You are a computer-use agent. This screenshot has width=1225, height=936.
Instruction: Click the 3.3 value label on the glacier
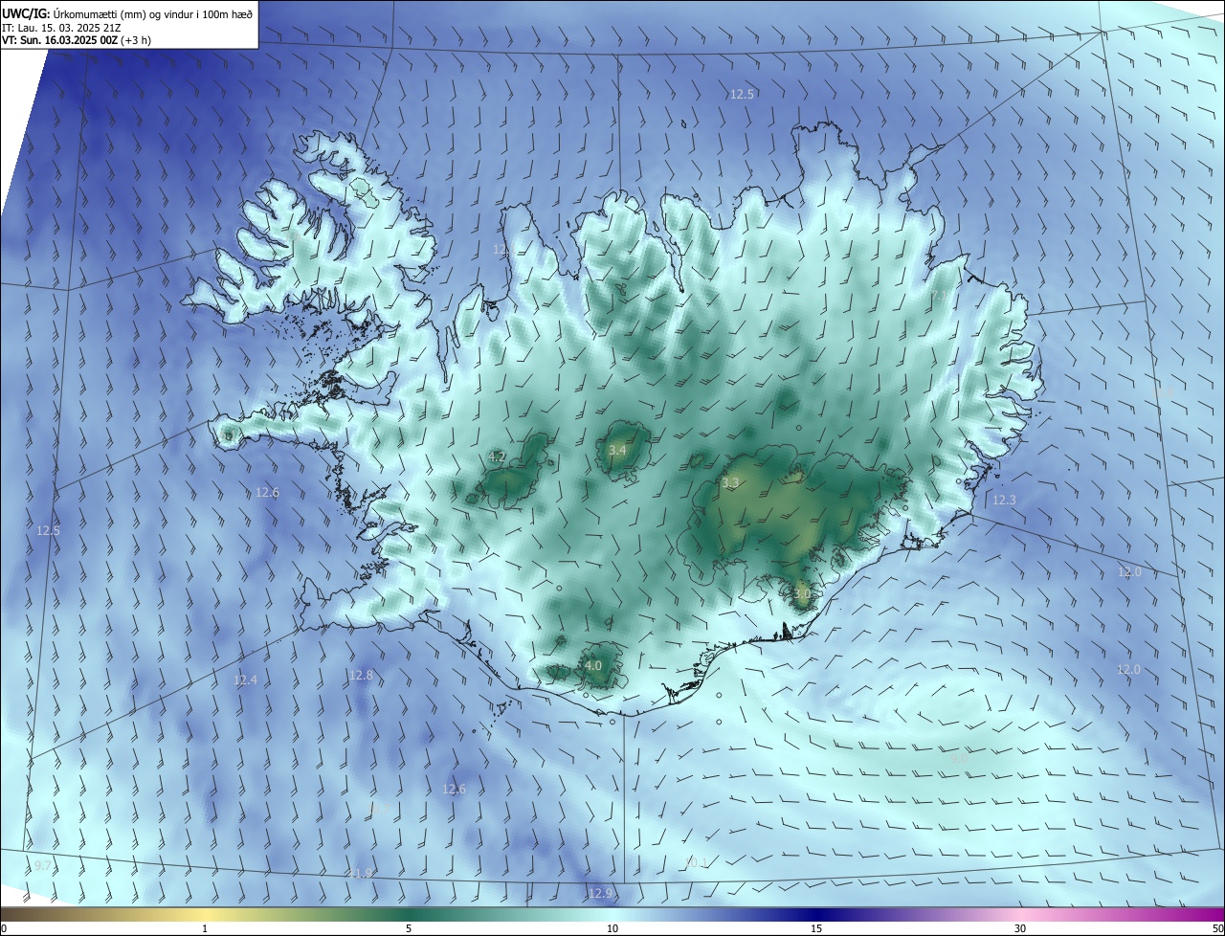(730, 483)
